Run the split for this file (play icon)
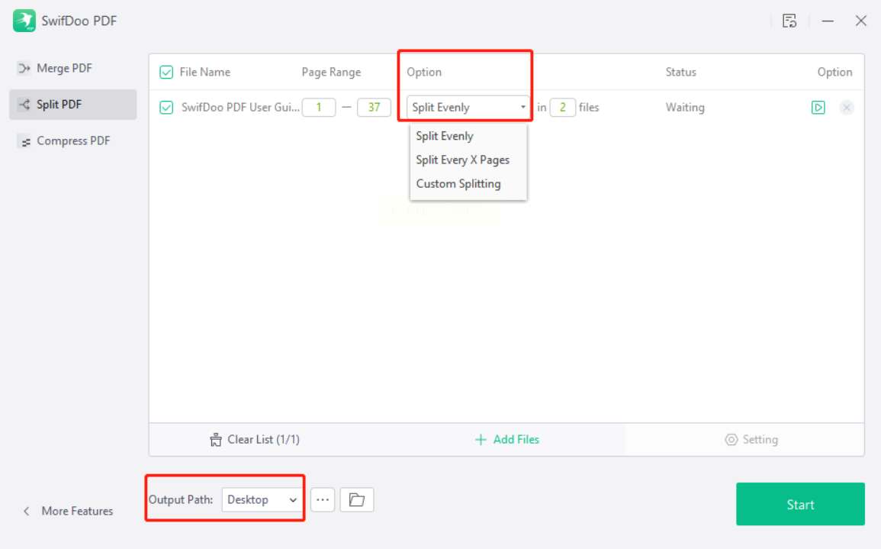 click(x=818, y=108)
